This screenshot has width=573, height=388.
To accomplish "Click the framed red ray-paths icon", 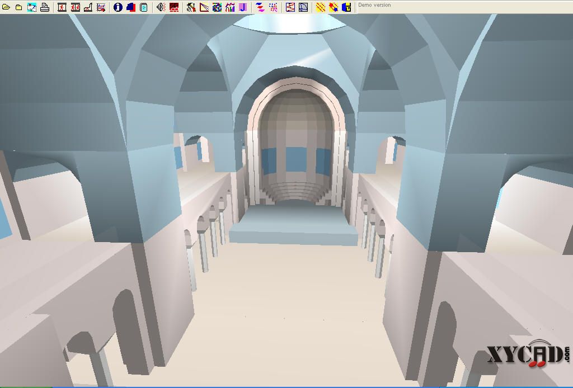I will [x=290, y=7].
